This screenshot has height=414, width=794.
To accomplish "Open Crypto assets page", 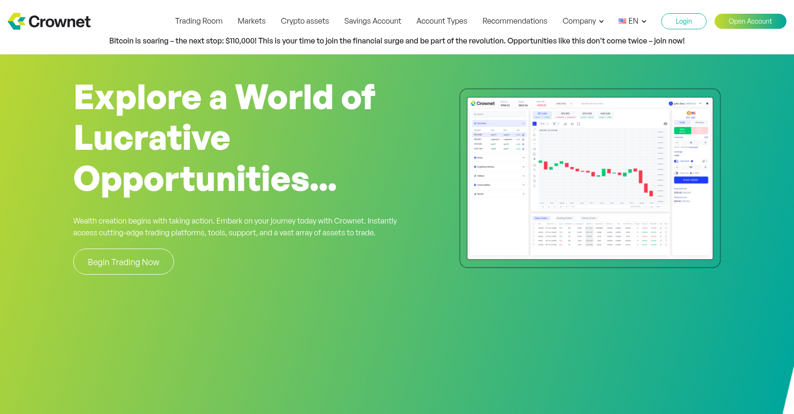I will click(x=305, y=21).
